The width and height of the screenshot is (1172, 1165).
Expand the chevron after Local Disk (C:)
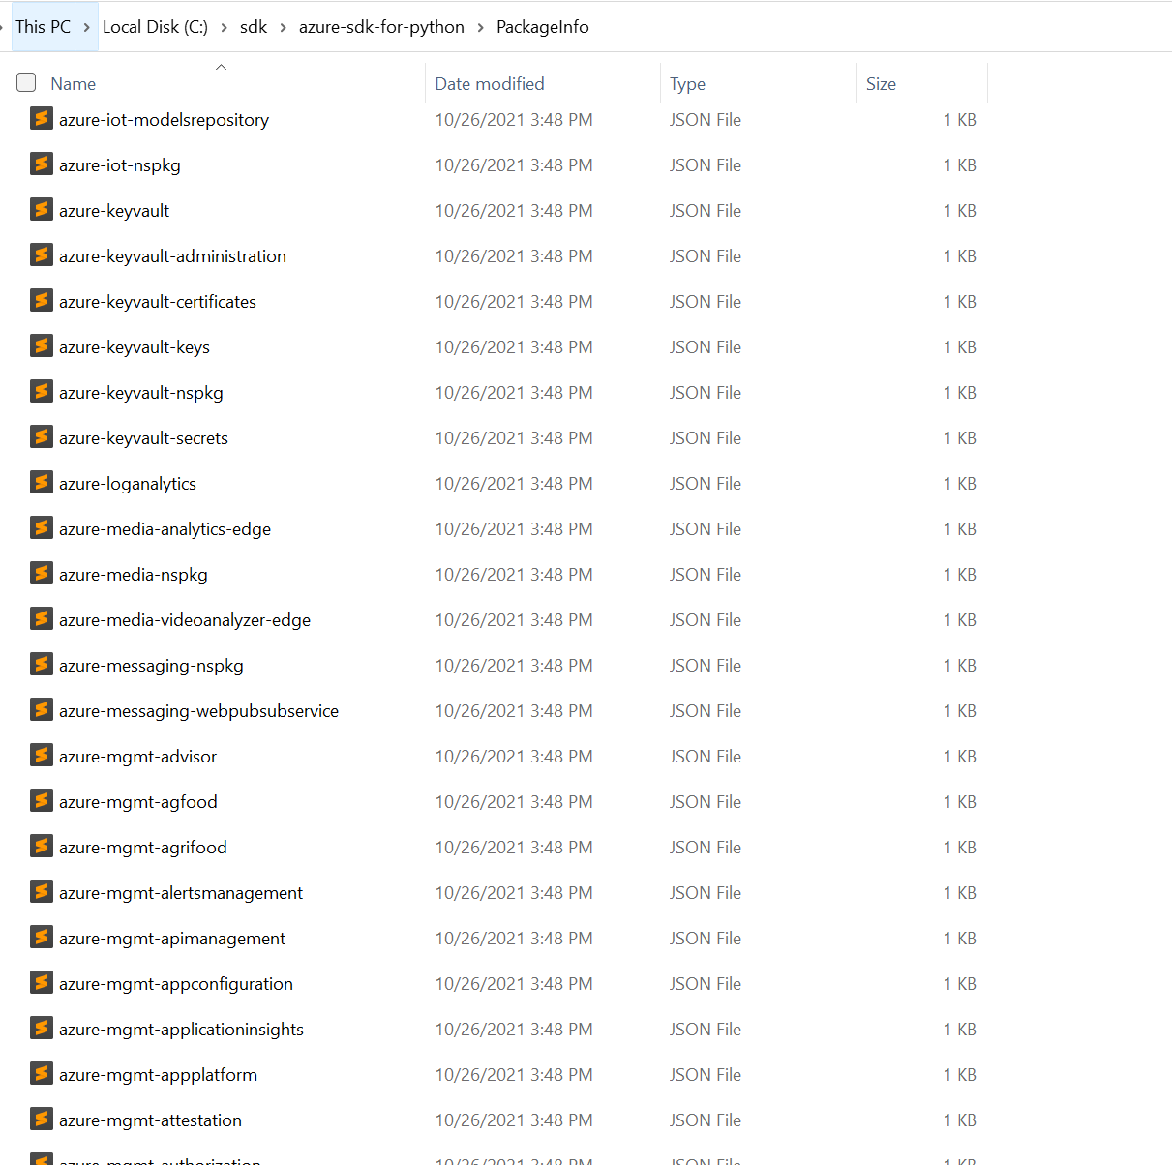pos(224,27)
